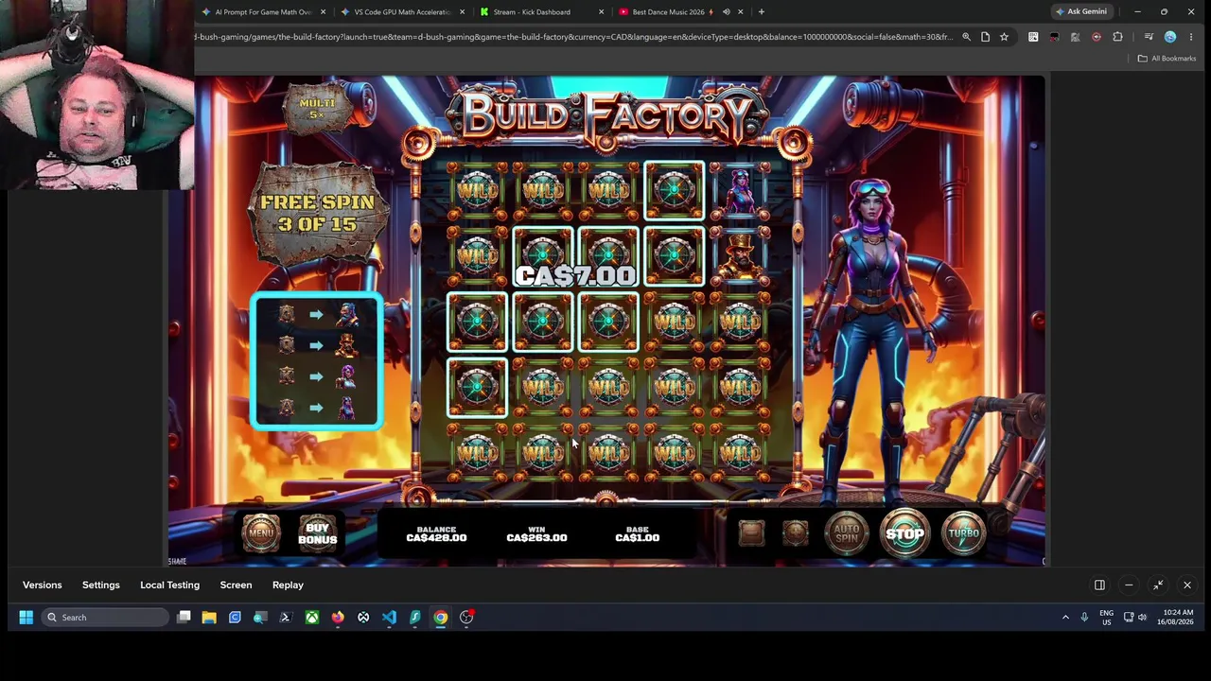Open the Versions tab in the bottom panel
Viewport: 1211px width, 681px height.
click(x=43, y=585)
